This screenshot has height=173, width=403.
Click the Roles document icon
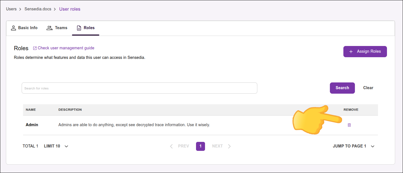pyautogui.click(x=78, y=28)
